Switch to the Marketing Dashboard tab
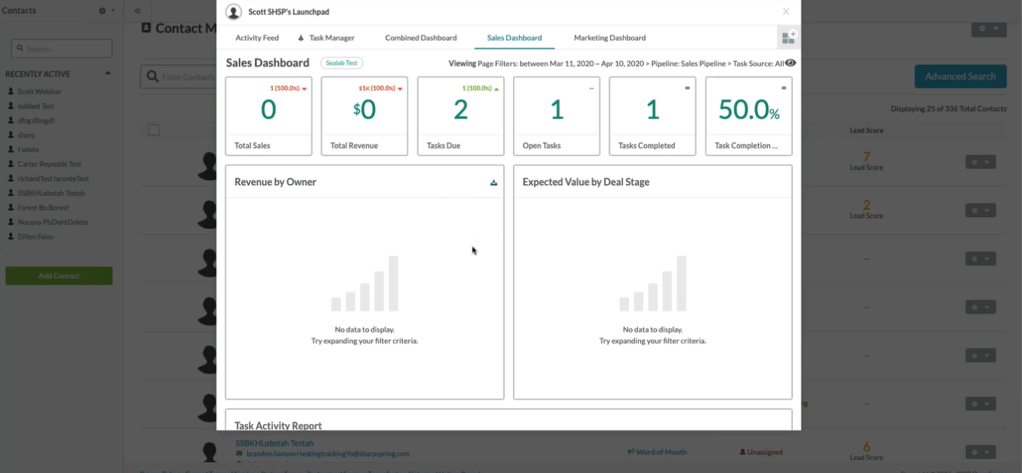The image size is (1022, 473). pos(609,38)
